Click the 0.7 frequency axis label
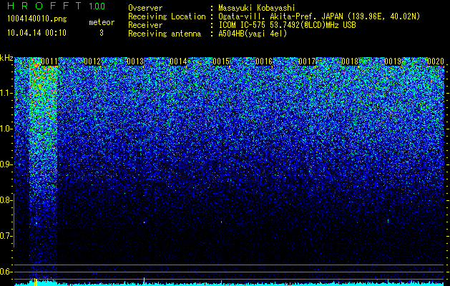This screenshot has height=286, width=450. coord(6,236)
